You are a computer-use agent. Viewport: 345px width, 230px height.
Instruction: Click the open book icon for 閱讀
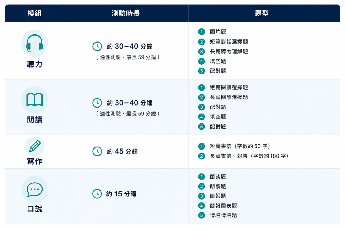(x=34, y=99)
